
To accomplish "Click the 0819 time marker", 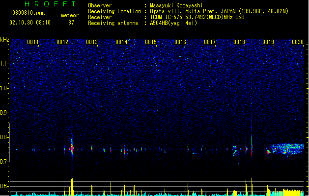I will pos(268,42).
